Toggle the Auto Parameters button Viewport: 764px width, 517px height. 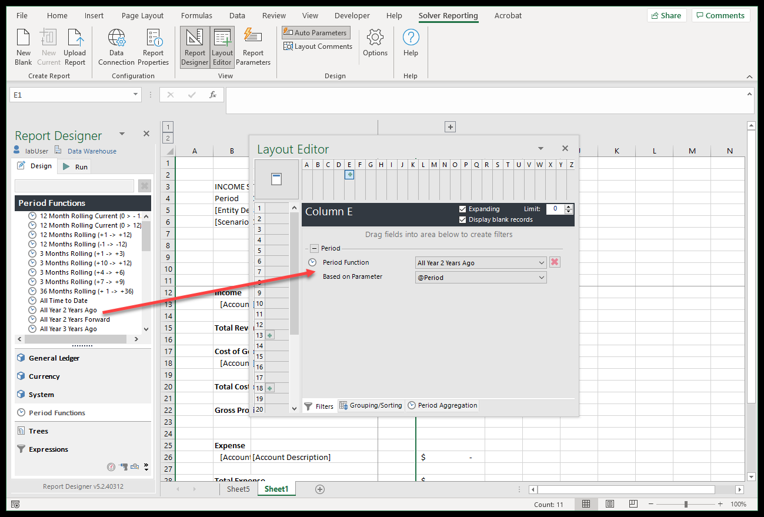(x=315, y=33)
